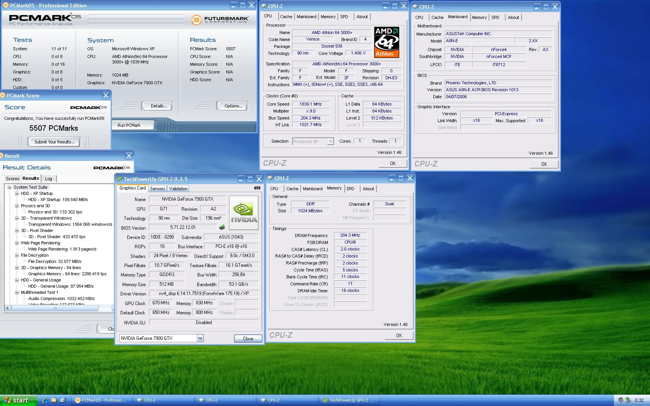Open the Log tab in Result Details
Screen dimensions: 650x406
(48, 179)
